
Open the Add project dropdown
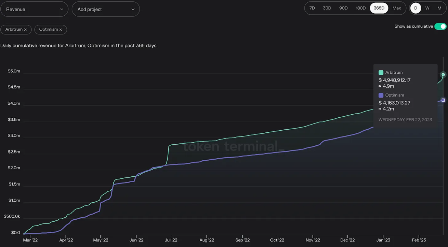(x=105, y=9)
